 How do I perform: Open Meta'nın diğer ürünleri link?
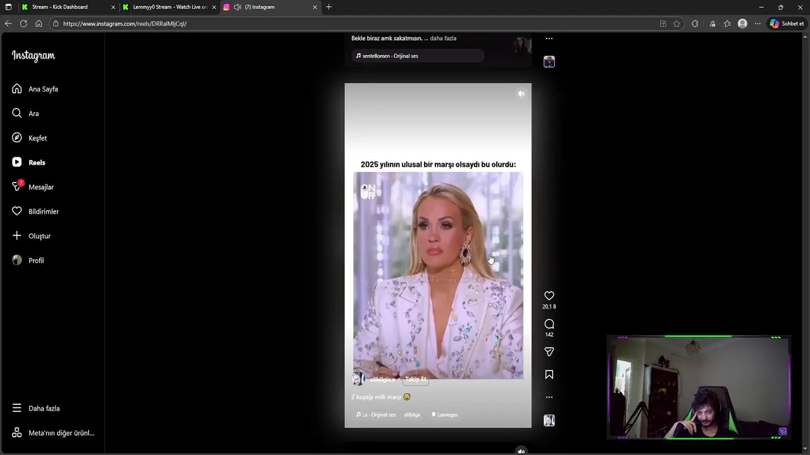(x=53, y=433)
